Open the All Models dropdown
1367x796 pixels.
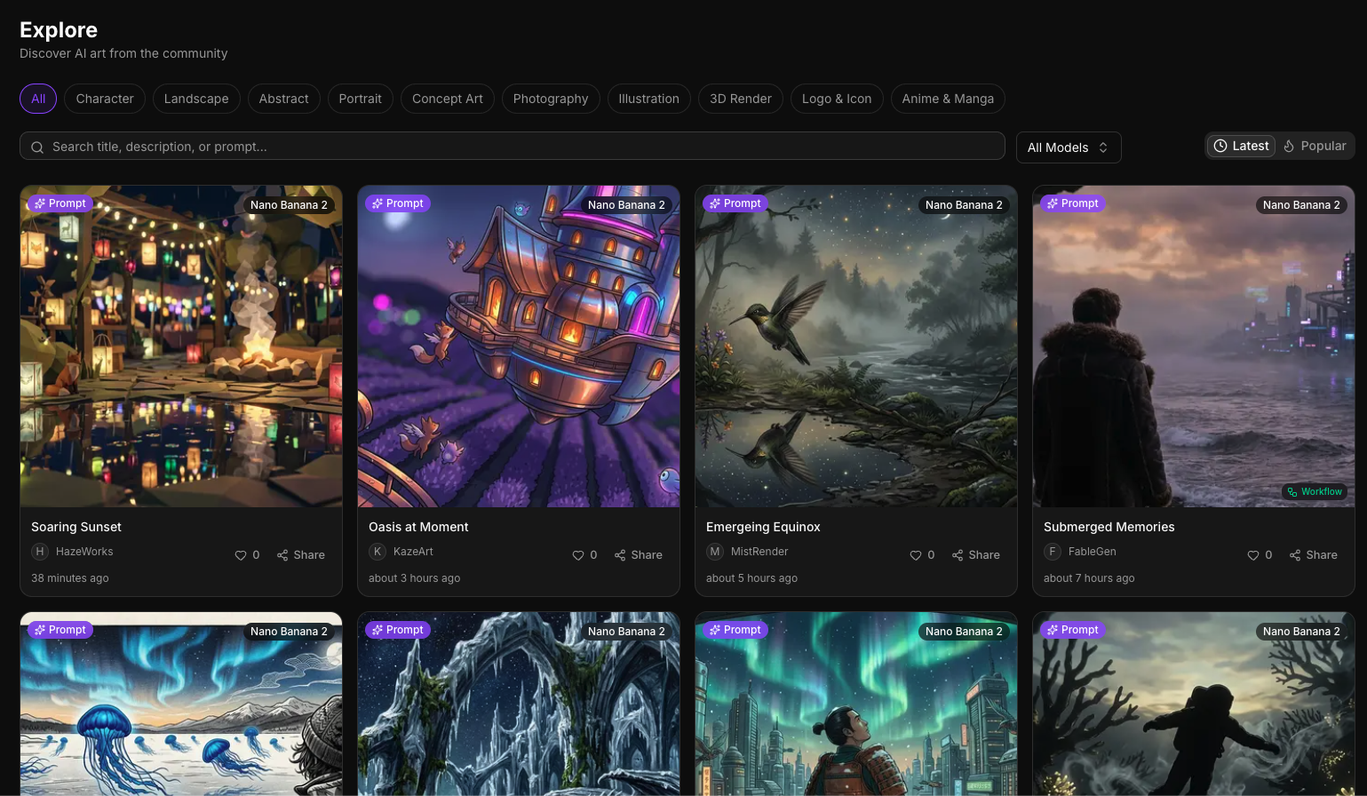[x=1069, y=147]
